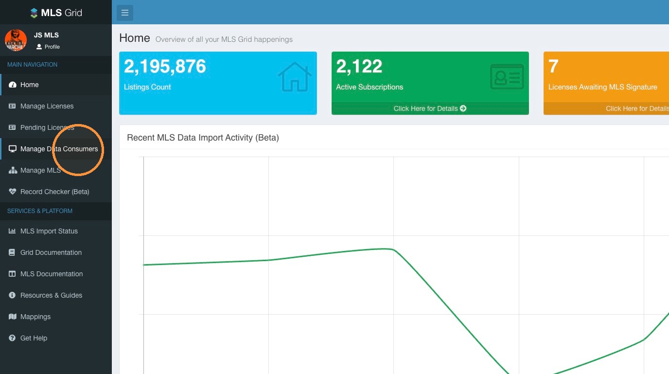Image resolution: width=669 pixels, height=374 pixels.
Task: Click the Get Help question icon
Action: (13, 338)
